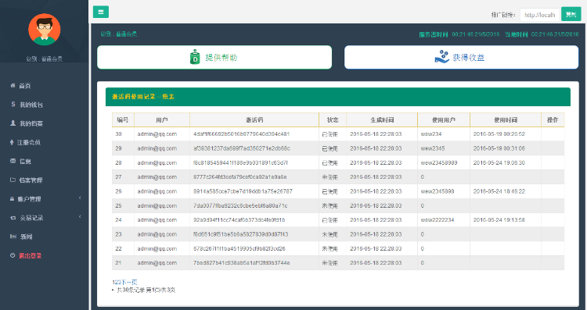Image resolution: width=587 pixels, height=310 pixels.
Task: Click the activation code in row 25
Action: pyautogui.click(x=240, y=205)
